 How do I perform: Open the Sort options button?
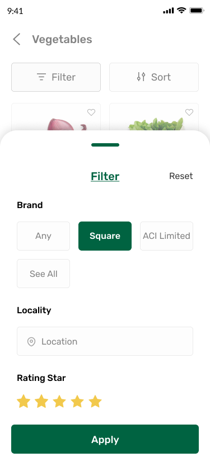pos(154,77)
